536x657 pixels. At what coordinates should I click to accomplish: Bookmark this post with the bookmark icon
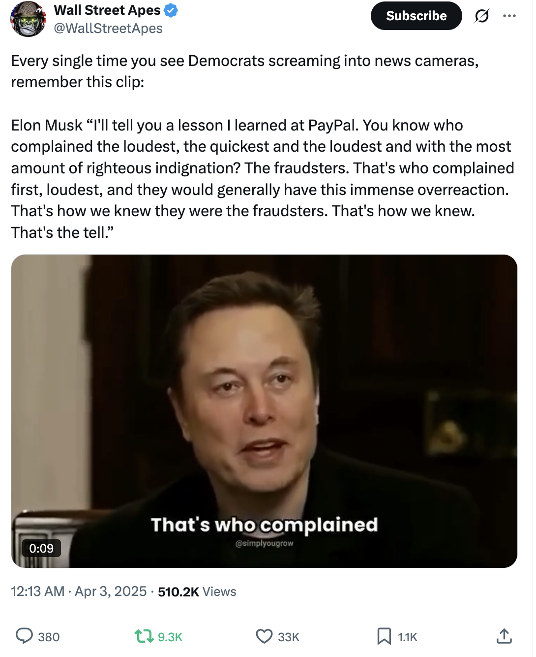[384, 636]
